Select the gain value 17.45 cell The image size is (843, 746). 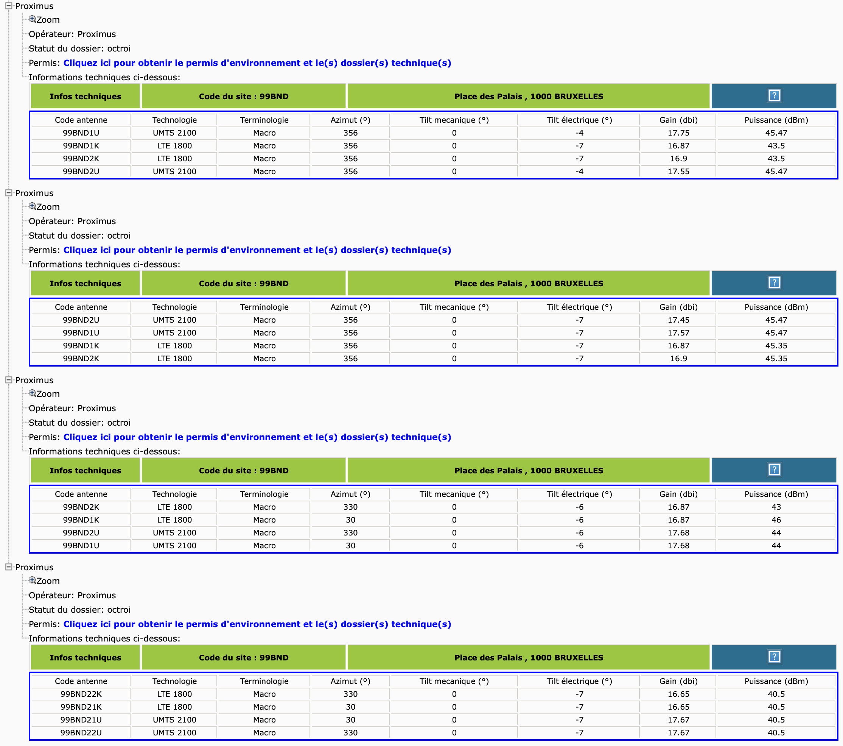(x=678, y=320)
